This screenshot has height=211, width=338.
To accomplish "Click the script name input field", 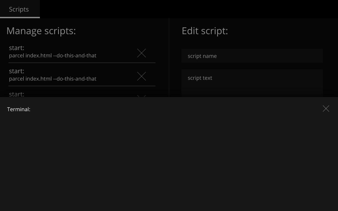I will 252,56.
